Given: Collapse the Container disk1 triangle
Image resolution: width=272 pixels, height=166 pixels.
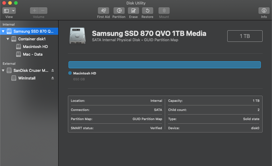Looking at the screenshot, I should coord(8,39).
